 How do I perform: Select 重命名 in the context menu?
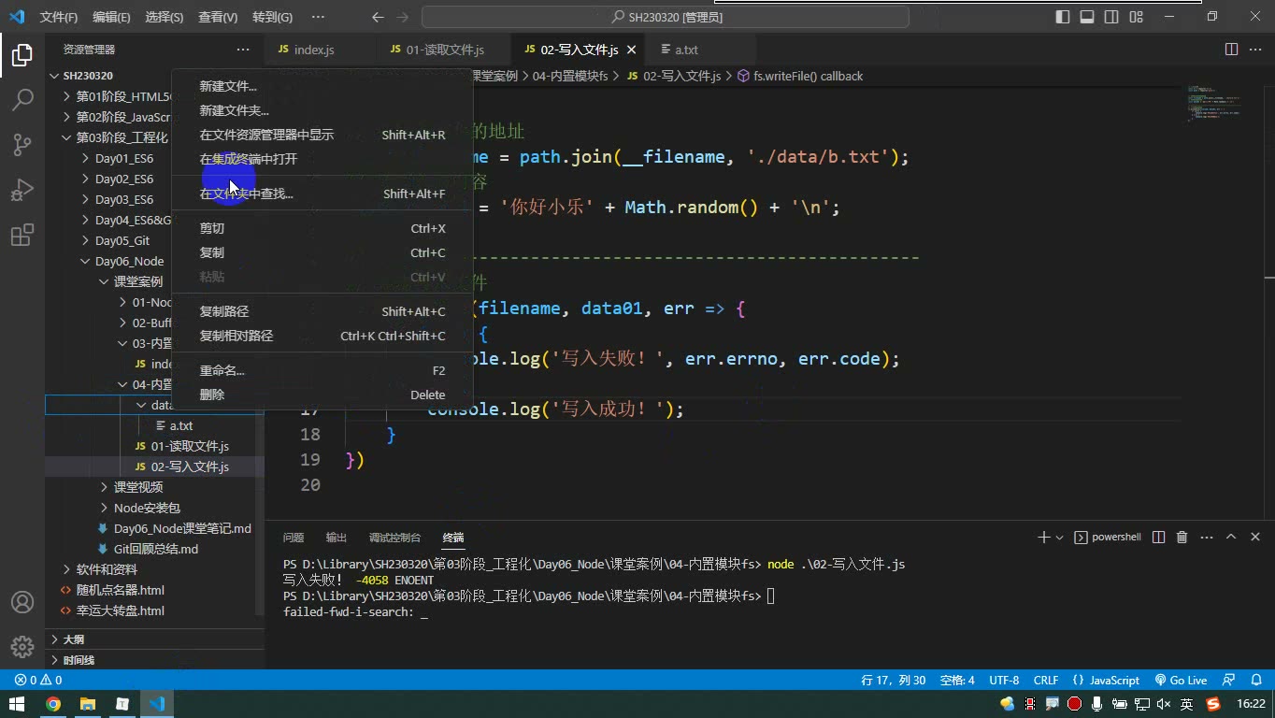(322, 370)
